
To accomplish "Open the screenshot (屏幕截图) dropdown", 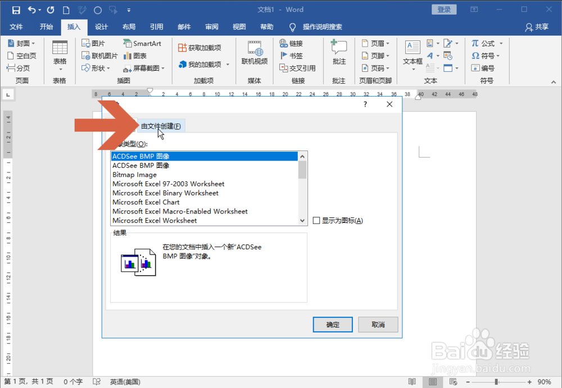I will coord(144,68).
